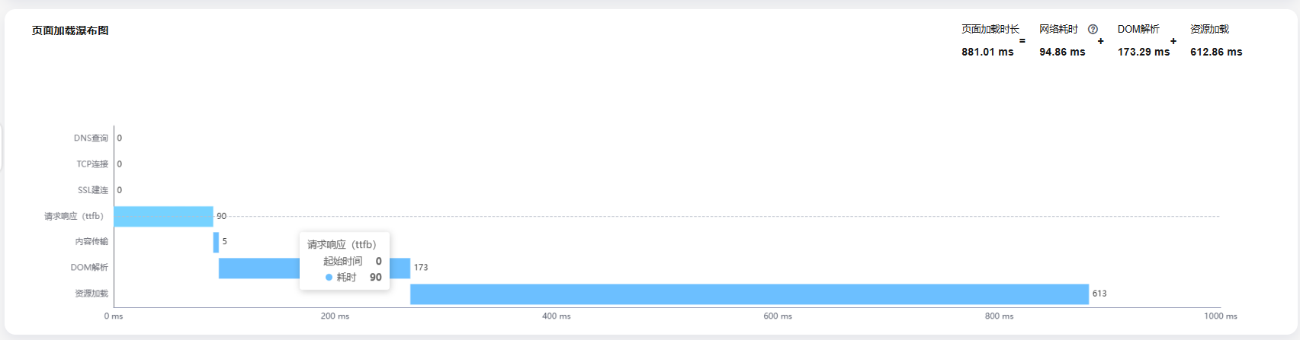Click the TCP连接 axis label

(92, 164)
